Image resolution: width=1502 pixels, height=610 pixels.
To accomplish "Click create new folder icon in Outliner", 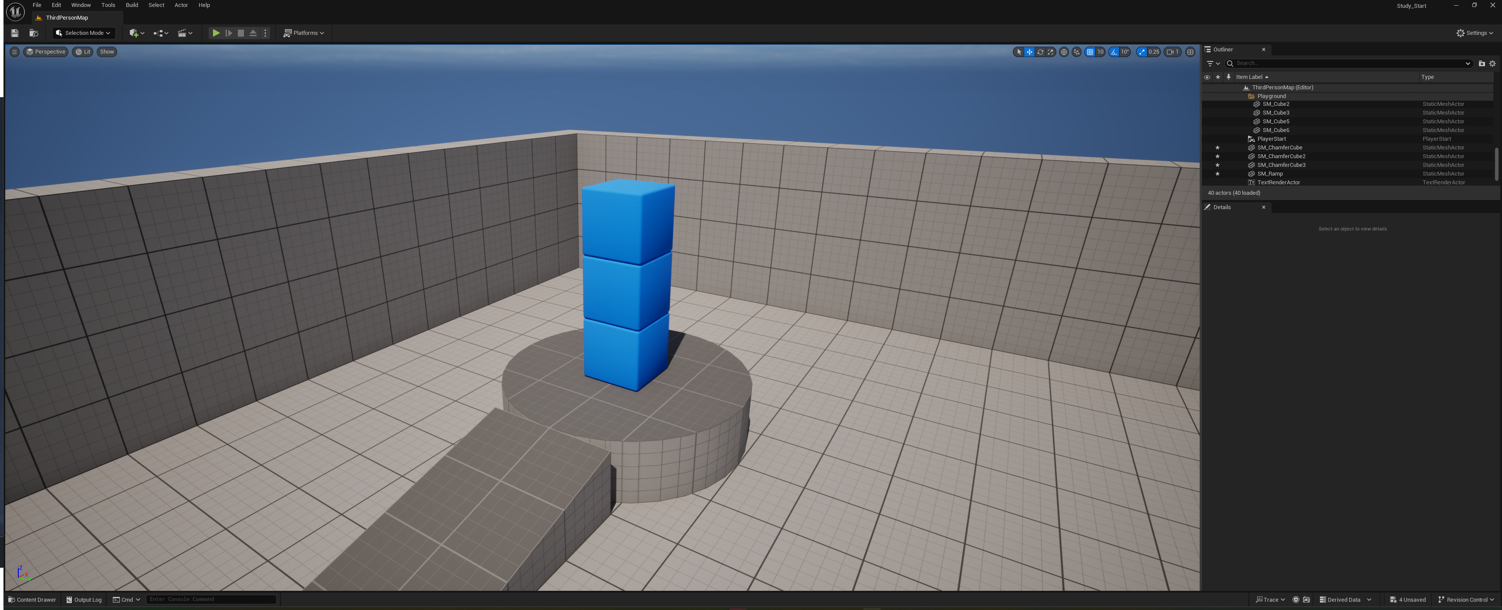I will tap(1482, 64).
